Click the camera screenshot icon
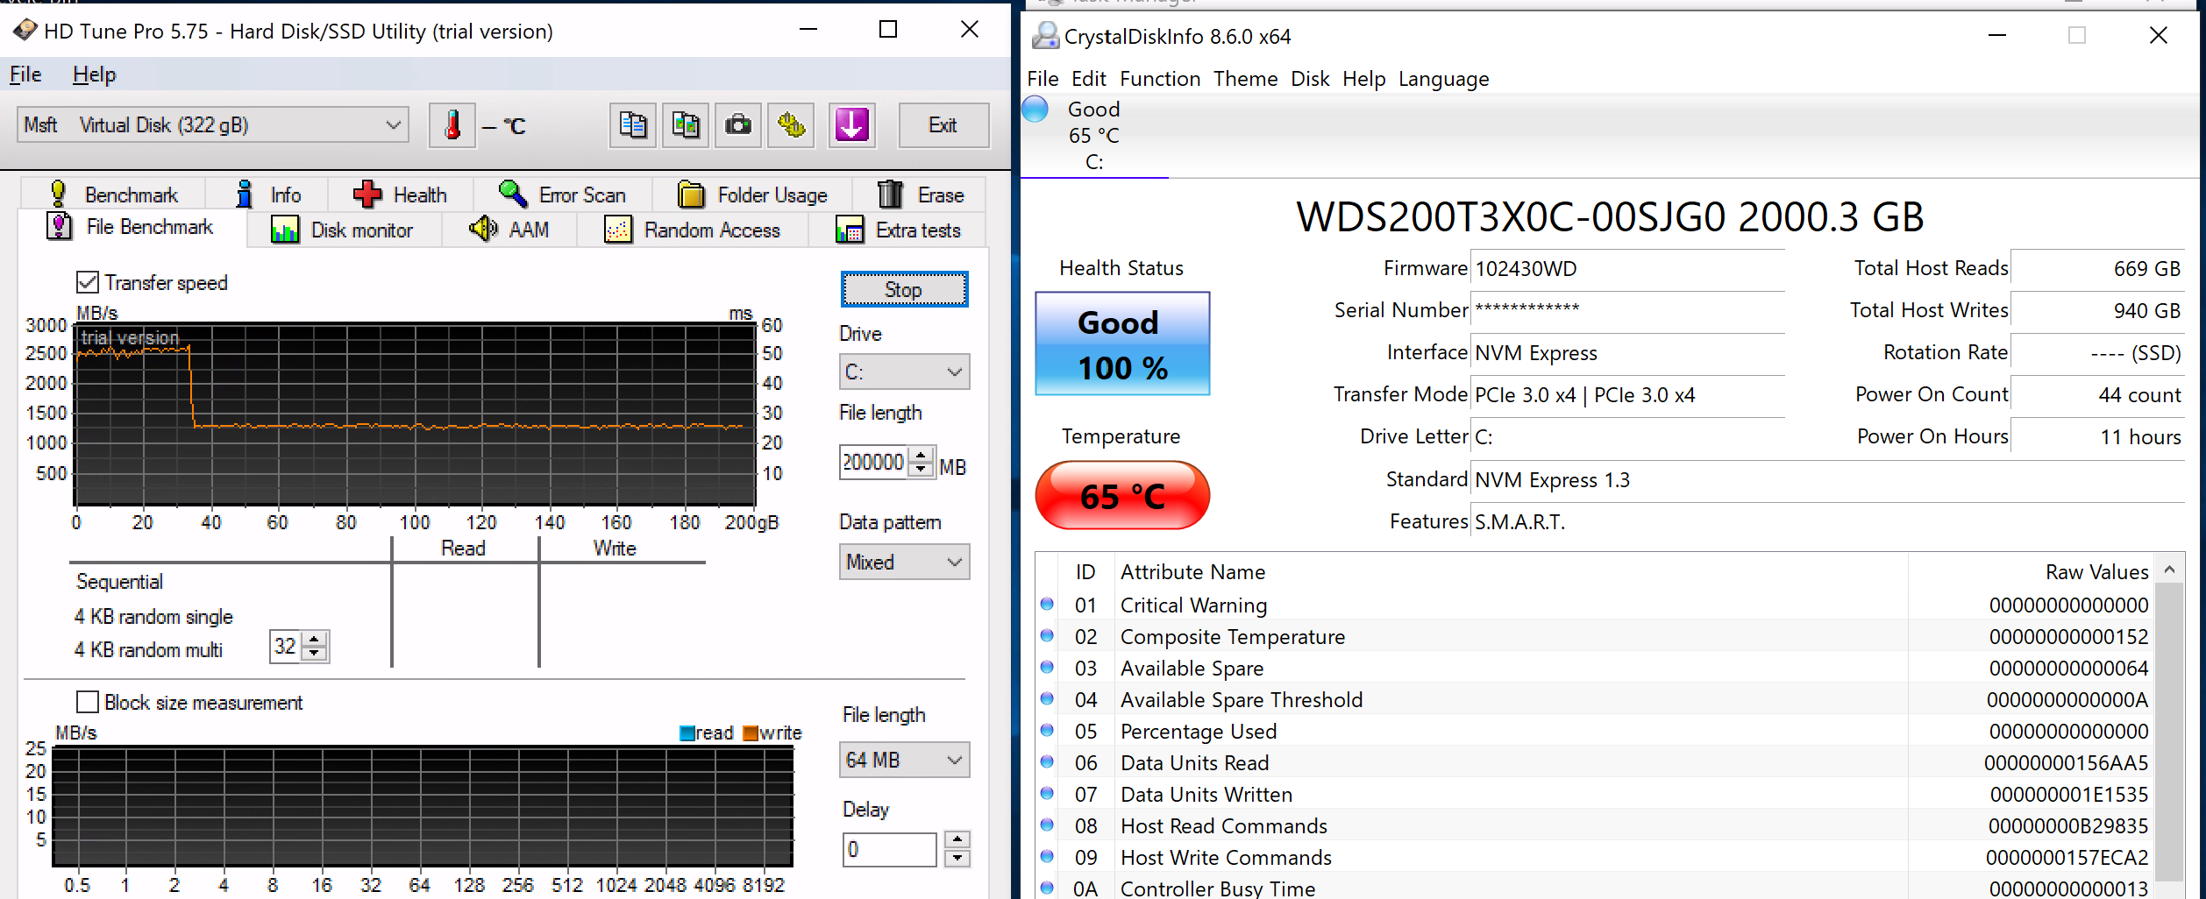The width and height of the screenshot is (2206, 899). [738, 125]
